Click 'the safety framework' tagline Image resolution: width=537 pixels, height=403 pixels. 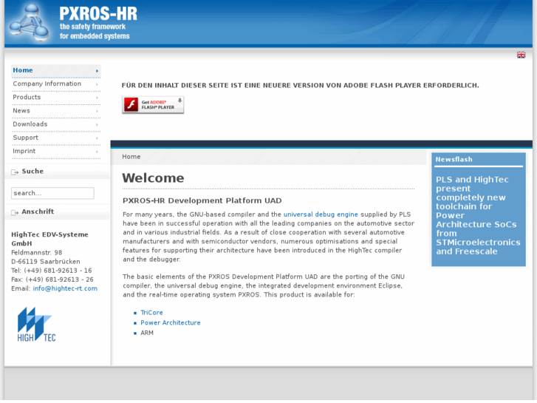point(92,27)
